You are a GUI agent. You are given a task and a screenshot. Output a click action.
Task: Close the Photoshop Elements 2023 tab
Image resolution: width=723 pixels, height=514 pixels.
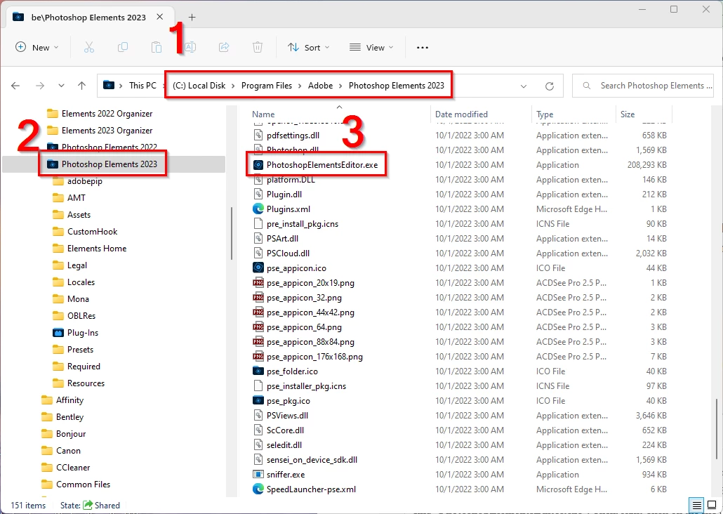(159, 17)
